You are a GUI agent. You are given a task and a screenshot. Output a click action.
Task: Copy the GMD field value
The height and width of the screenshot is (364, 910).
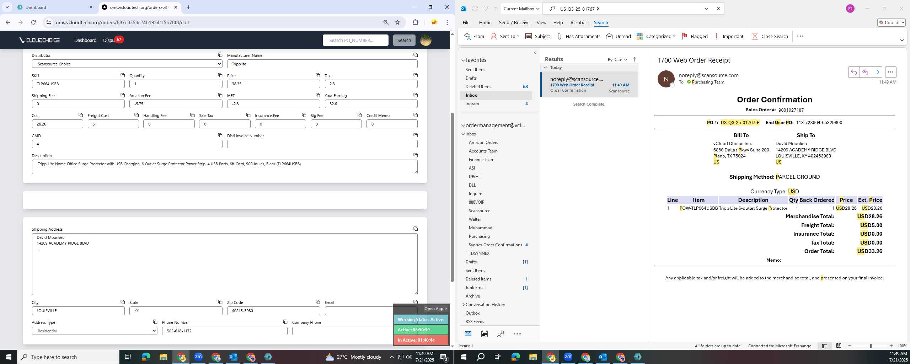[220, 135]
